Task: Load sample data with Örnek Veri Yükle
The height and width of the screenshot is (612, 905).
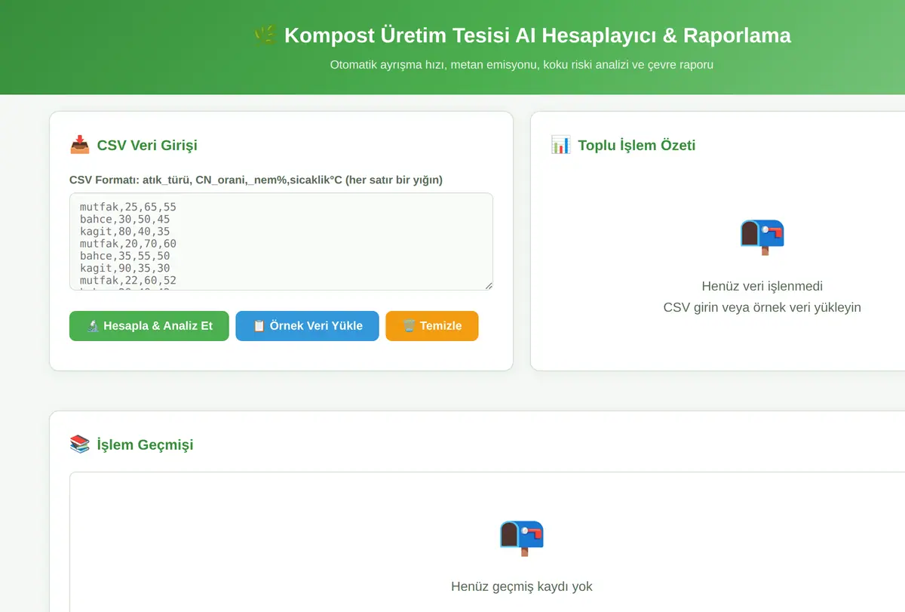Action: 307,326
